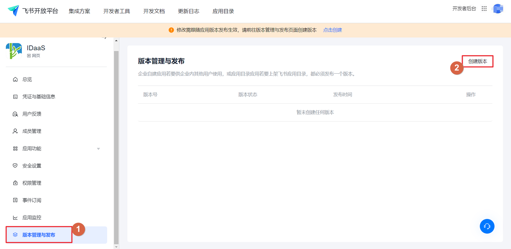Click the sidebar scrollbar down arrow
Screen dimensions: 511x249
click(x=116, y=247)
